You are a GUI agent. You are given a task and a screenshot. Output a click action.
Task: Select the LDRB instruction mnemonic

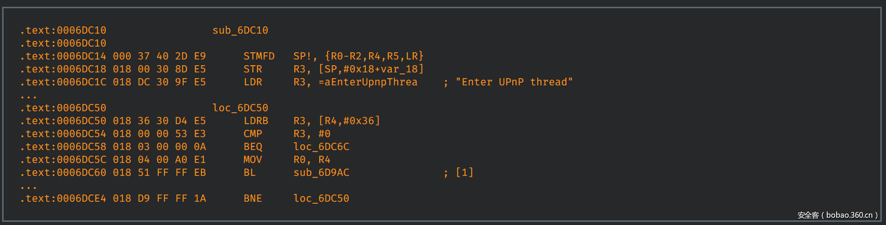(256, 121)
